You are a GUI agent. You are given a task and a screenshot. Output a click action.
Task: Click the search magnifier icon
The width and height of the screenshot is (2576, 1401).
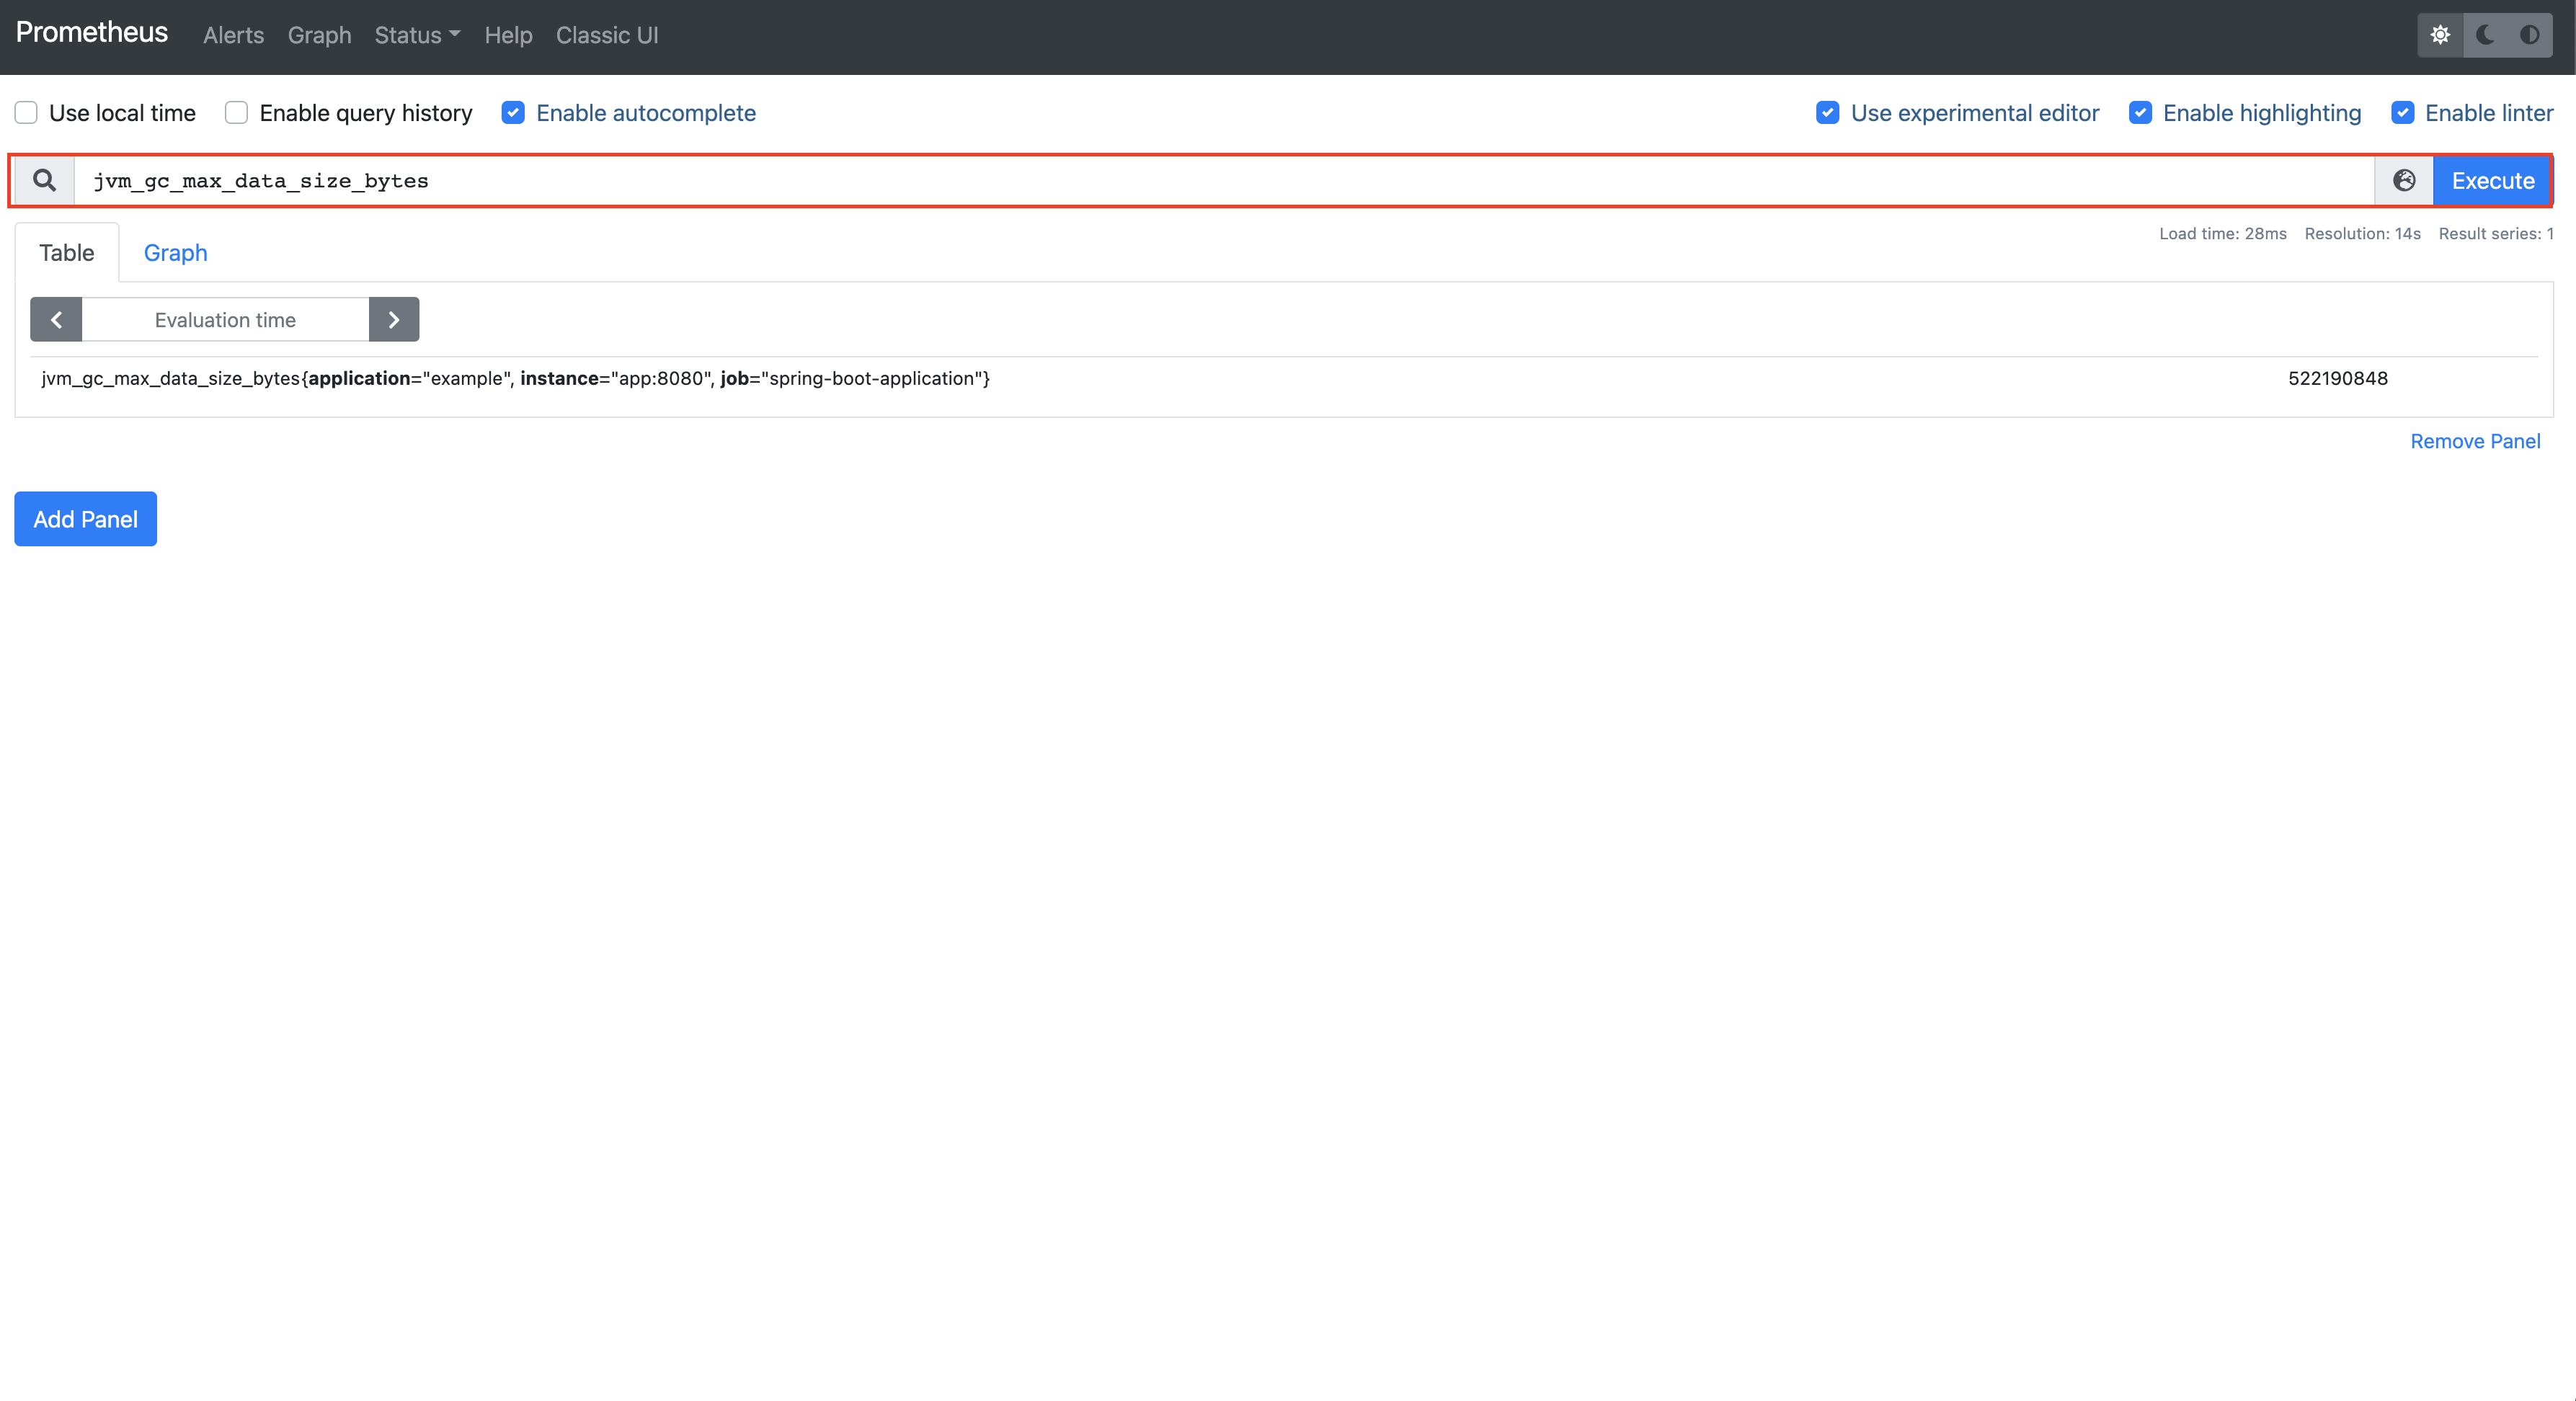pos(44,180)
